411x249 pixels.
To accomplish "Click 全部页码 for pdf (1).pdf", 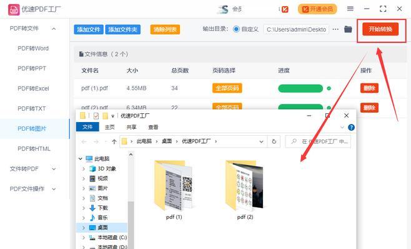I will tap(227, 88).
